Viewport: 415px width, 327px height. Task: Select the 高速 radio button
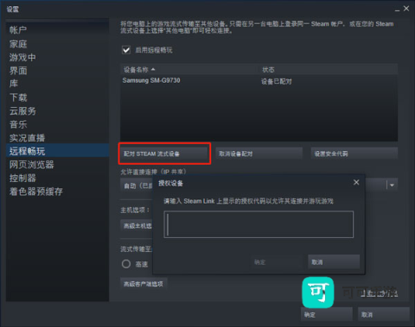126,264
